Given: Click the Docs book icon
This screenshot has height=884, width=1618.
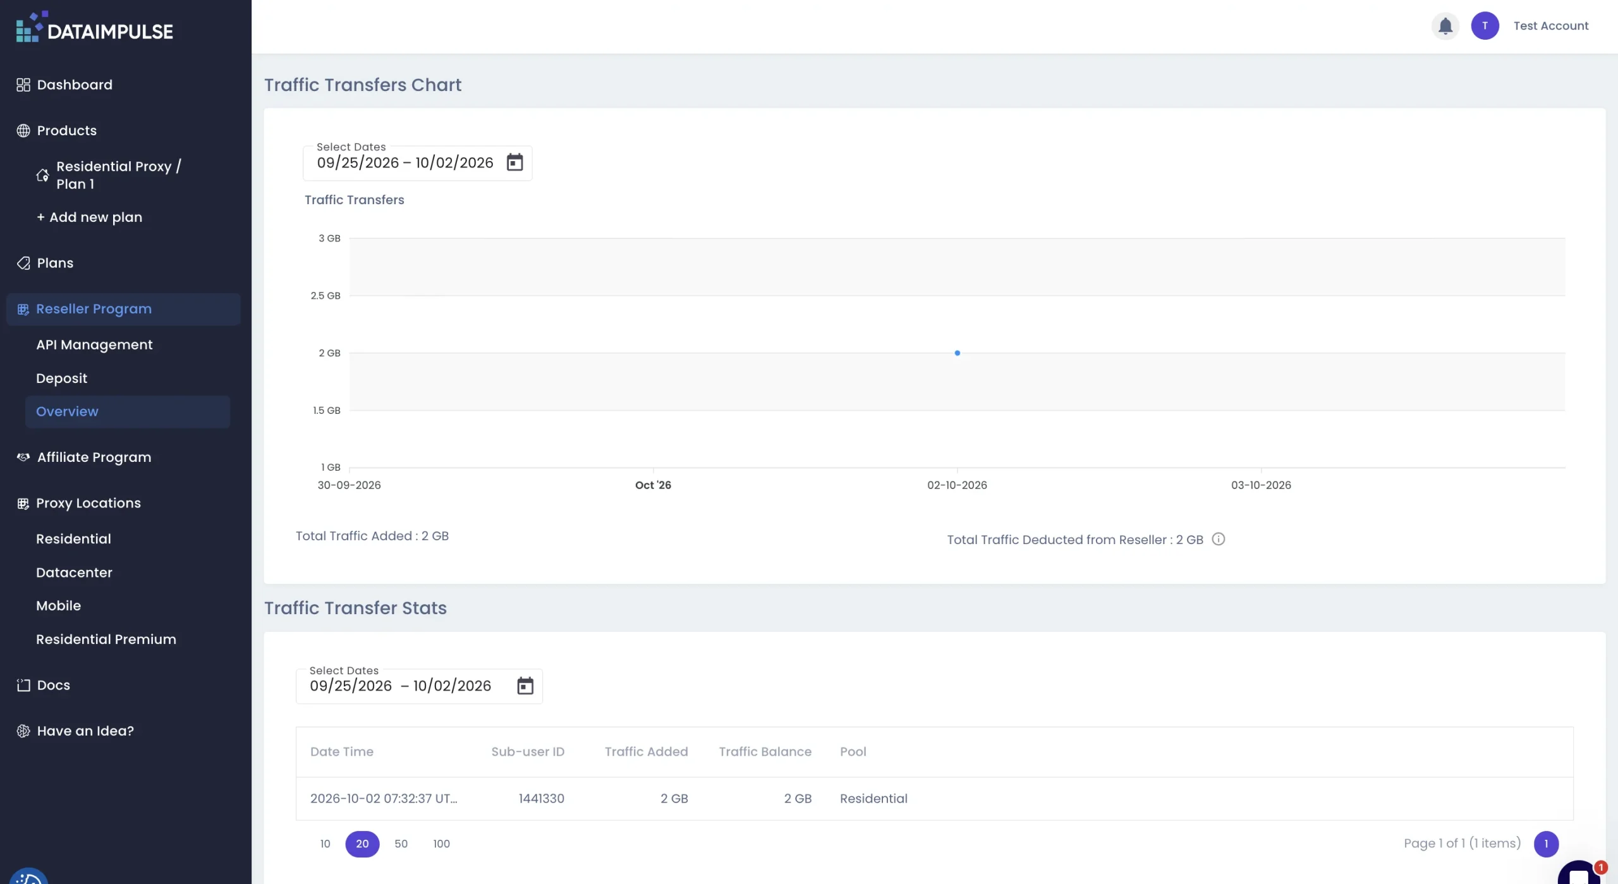Looking at the screenshot, I should 23,685.
